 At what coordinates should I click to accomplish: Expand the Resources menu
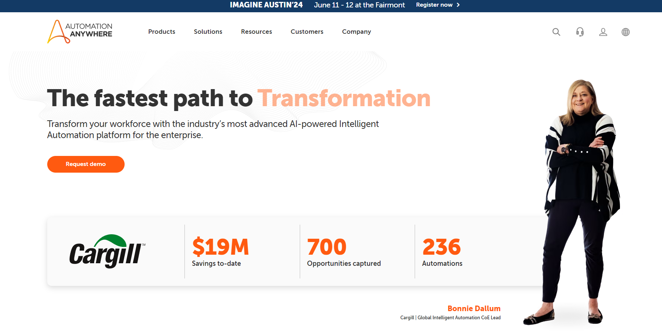point(256,32)
